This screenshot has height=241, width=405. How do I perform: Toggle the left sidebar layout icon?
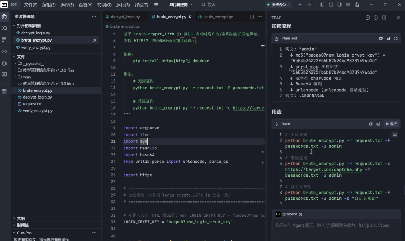pos(322,4)
